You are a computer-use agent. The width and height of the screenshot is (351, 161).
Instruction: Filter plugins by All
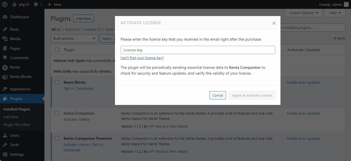pos(53,29)
